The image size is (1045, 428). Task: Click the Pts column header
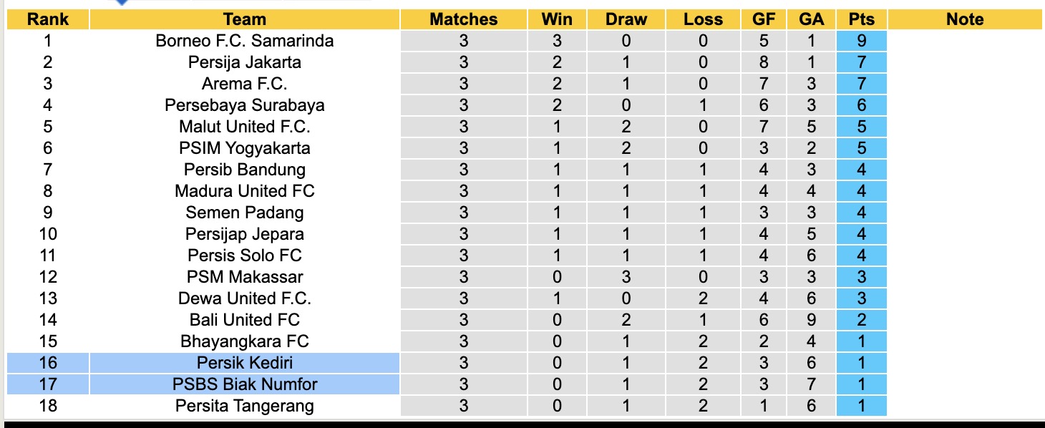tap(861, 19)
